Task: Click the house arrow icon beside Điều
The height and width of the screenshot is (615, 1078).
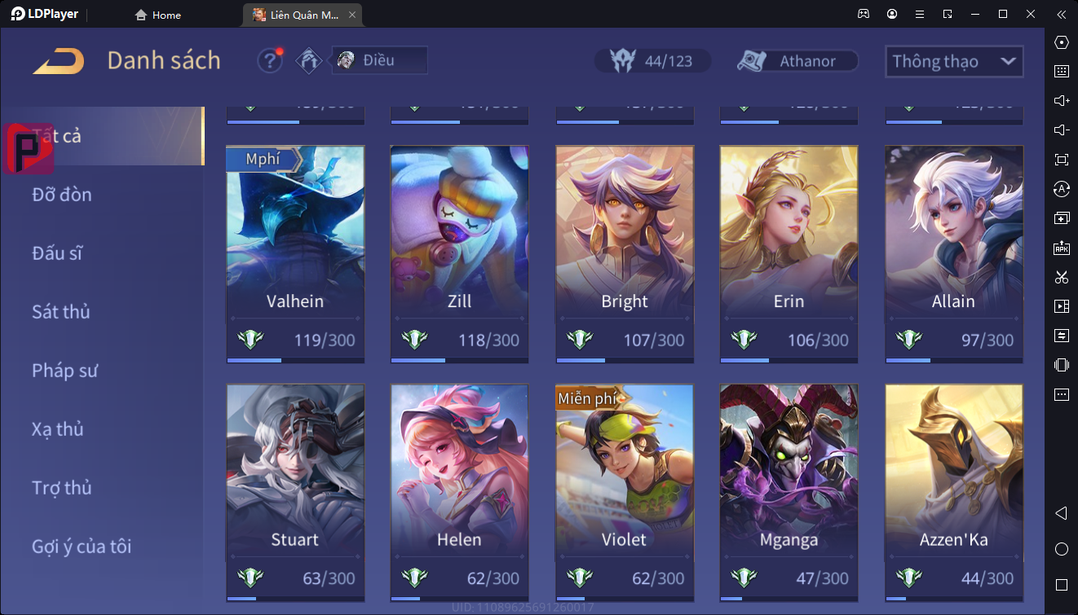Action: coord(309,60)
